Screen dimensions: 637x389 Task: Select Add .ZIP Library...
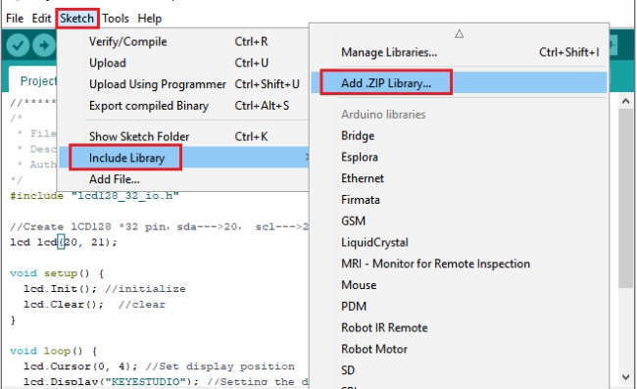(459, 83)
